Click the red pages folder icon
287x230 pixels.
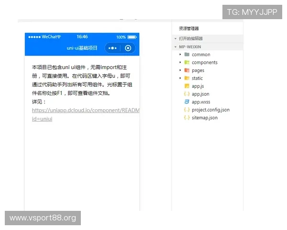click(x=187, y=70)
